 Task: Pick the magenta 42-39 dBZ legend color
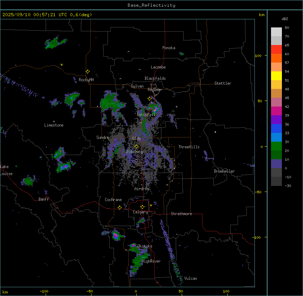click(x=276, y=111)
